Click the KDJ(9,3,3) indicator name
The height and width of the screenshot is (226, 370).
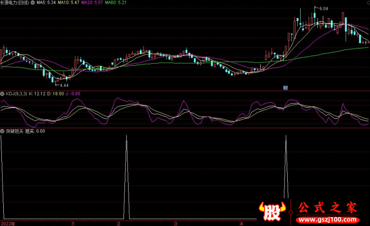(16, 94)
